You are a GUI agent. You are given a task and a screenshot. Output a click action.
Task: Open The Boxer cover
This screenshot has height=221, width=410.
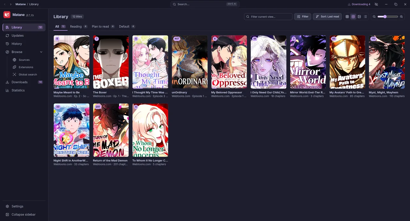111,62
